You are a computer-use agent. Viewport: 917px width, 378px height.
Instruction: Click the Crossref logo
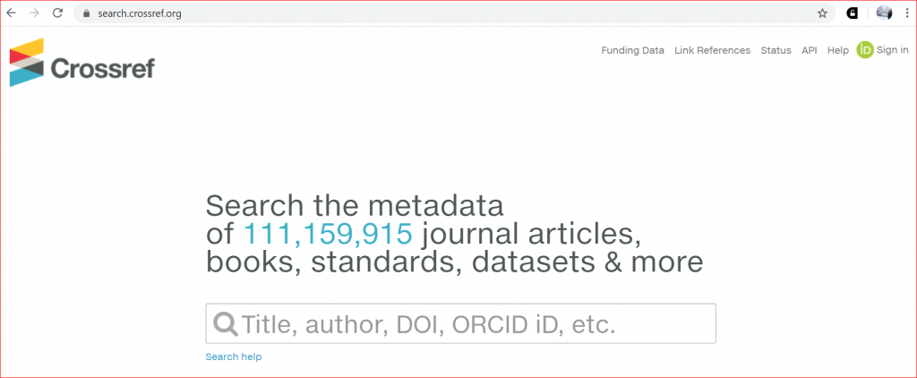tap(82, 63)
